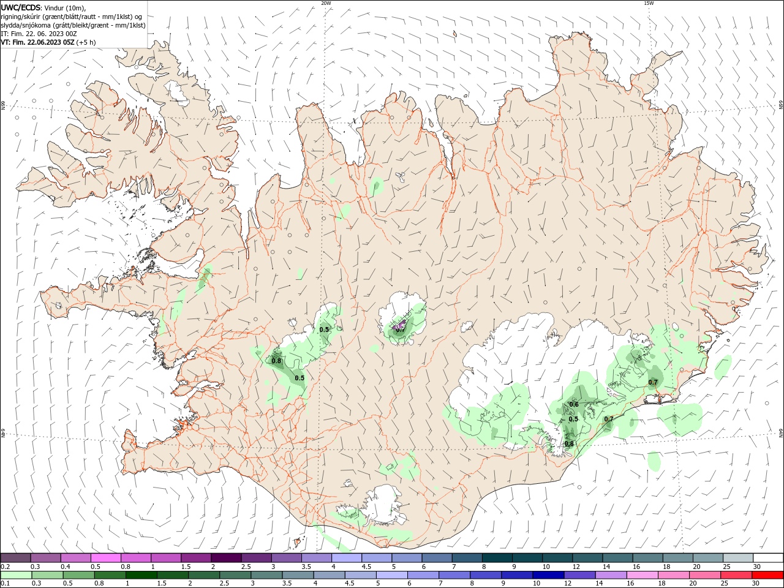Click the 0.2 label on the snow scale

point(6,567)
